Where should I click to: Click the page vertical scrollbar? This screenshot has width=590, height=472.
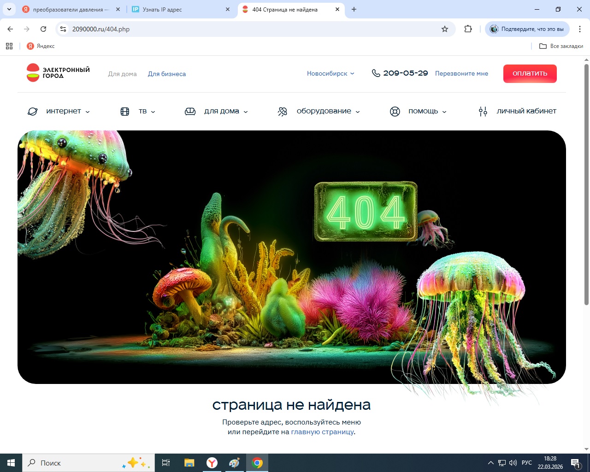[x=586, y=184]
